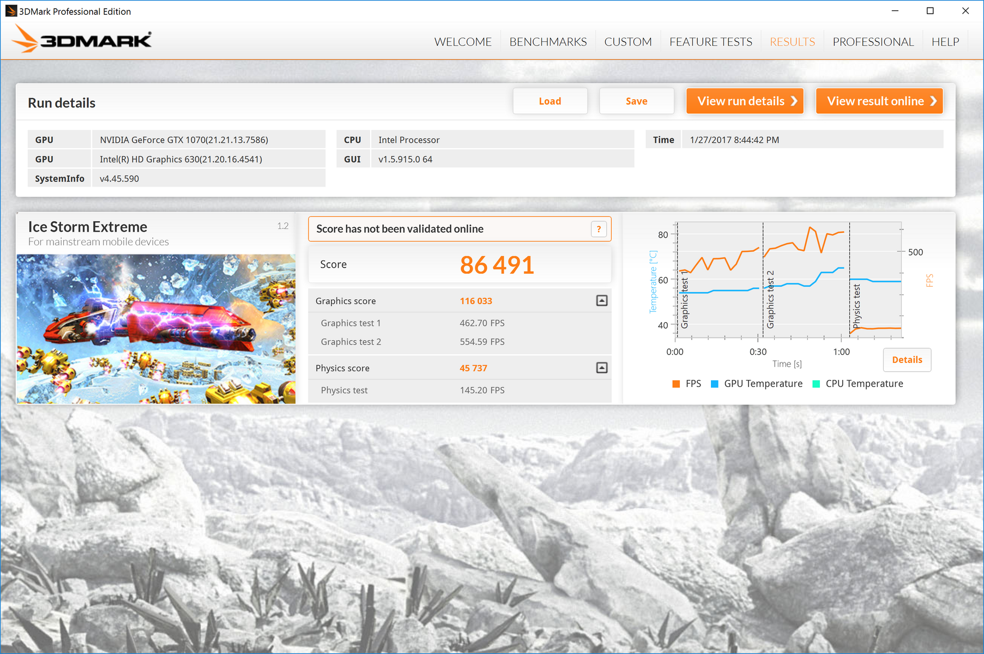Screen dimensions: 984x654
Task: Switch to the BENCHMARKS tab
Action: 548,42
